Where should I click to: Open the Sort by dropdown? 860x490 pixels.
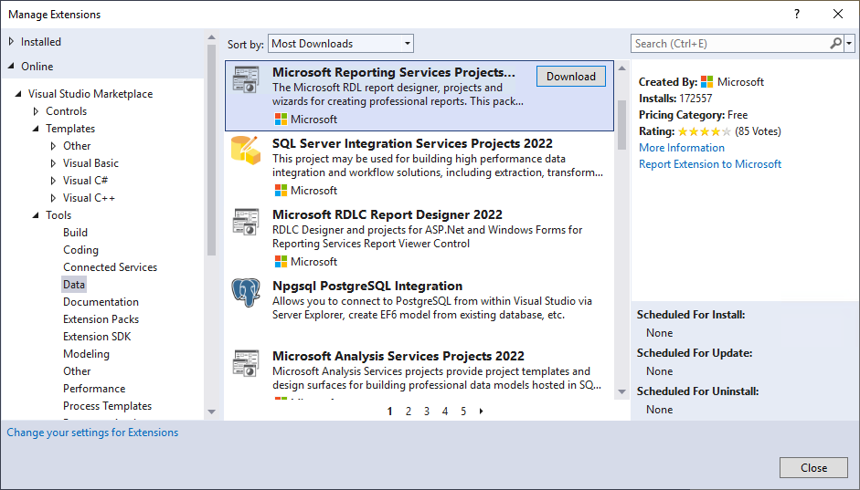[x=341, y=44]
